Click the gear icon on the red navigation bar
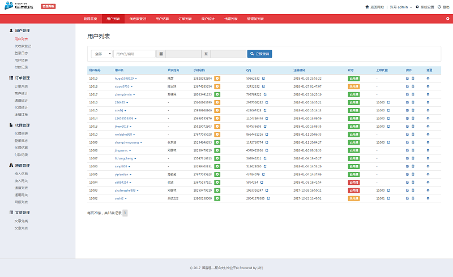Viewport: 453px width, 277px height. pos(447,19)
